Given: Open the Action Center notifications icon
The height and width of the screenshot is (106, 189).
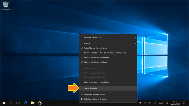Looking at the screenshot, I should (x=184, y=103).
